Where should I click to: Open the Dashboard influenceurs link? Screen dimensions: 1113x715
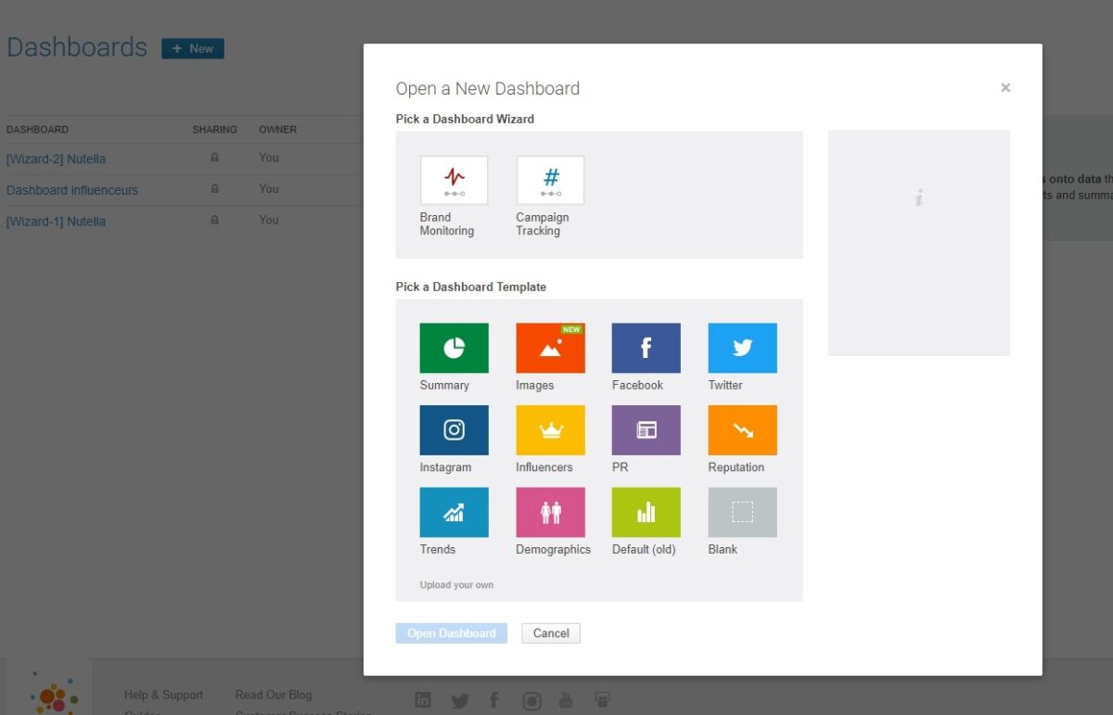tap(72, 190)
